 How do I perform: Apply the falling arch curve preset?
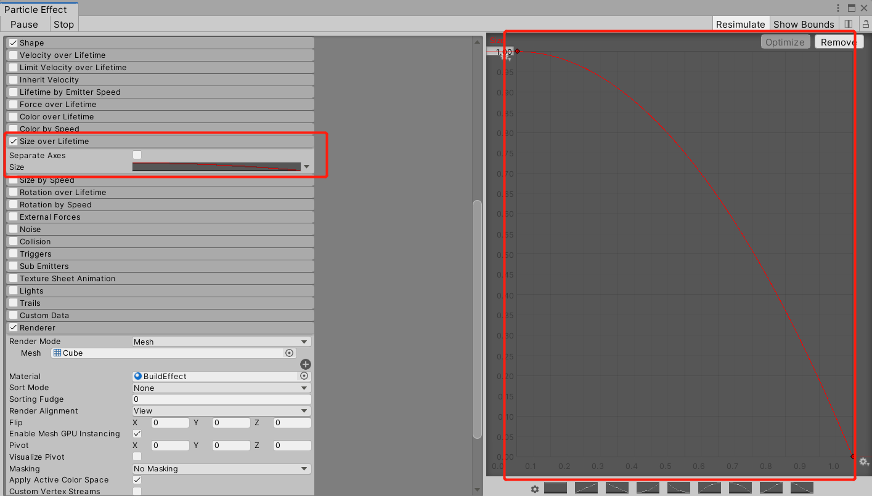(x=740, y=487)
